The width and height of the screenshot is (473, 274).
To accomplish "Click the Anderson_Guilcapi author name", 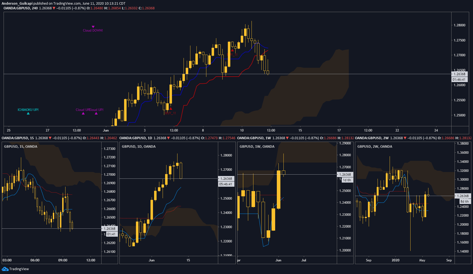I will point(17,4).
